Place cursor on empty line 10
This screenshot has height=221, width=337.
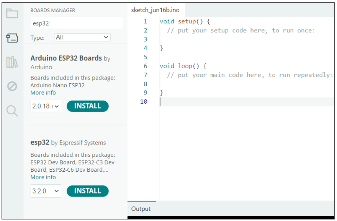247,102
